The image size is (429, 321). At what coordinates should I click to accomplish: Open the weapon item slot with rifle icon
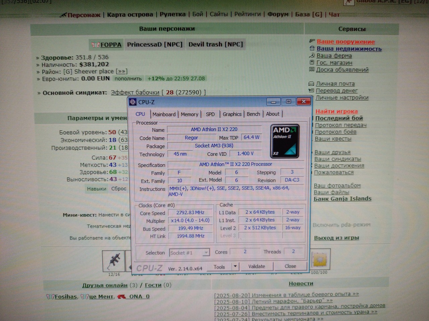(x=114, y=260)
